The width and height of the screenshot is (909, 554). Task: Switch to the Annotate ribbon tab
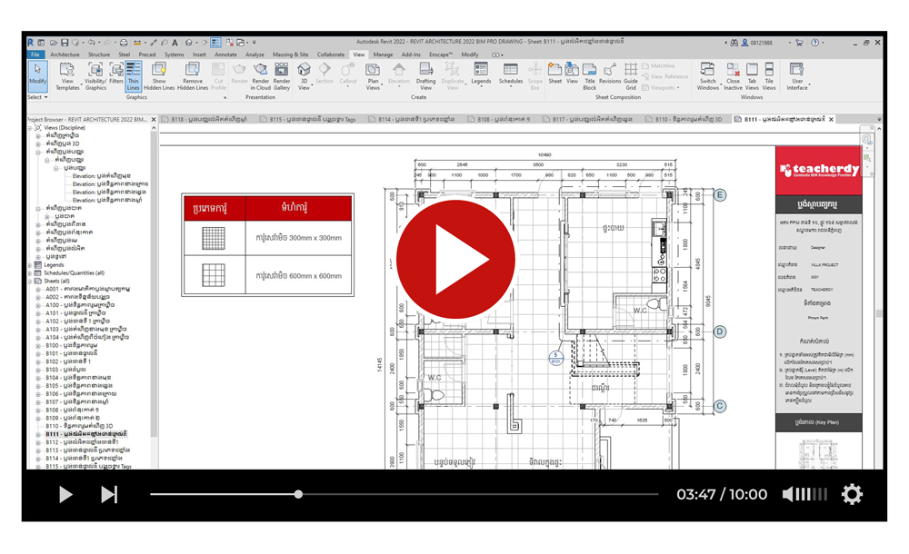(225, 54)
